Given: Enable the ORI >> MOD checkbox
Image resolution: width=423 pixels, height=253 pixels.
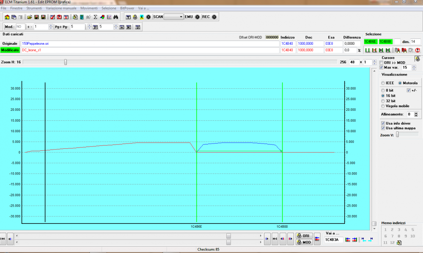Looking at the screenshot, I should point(382,63).
